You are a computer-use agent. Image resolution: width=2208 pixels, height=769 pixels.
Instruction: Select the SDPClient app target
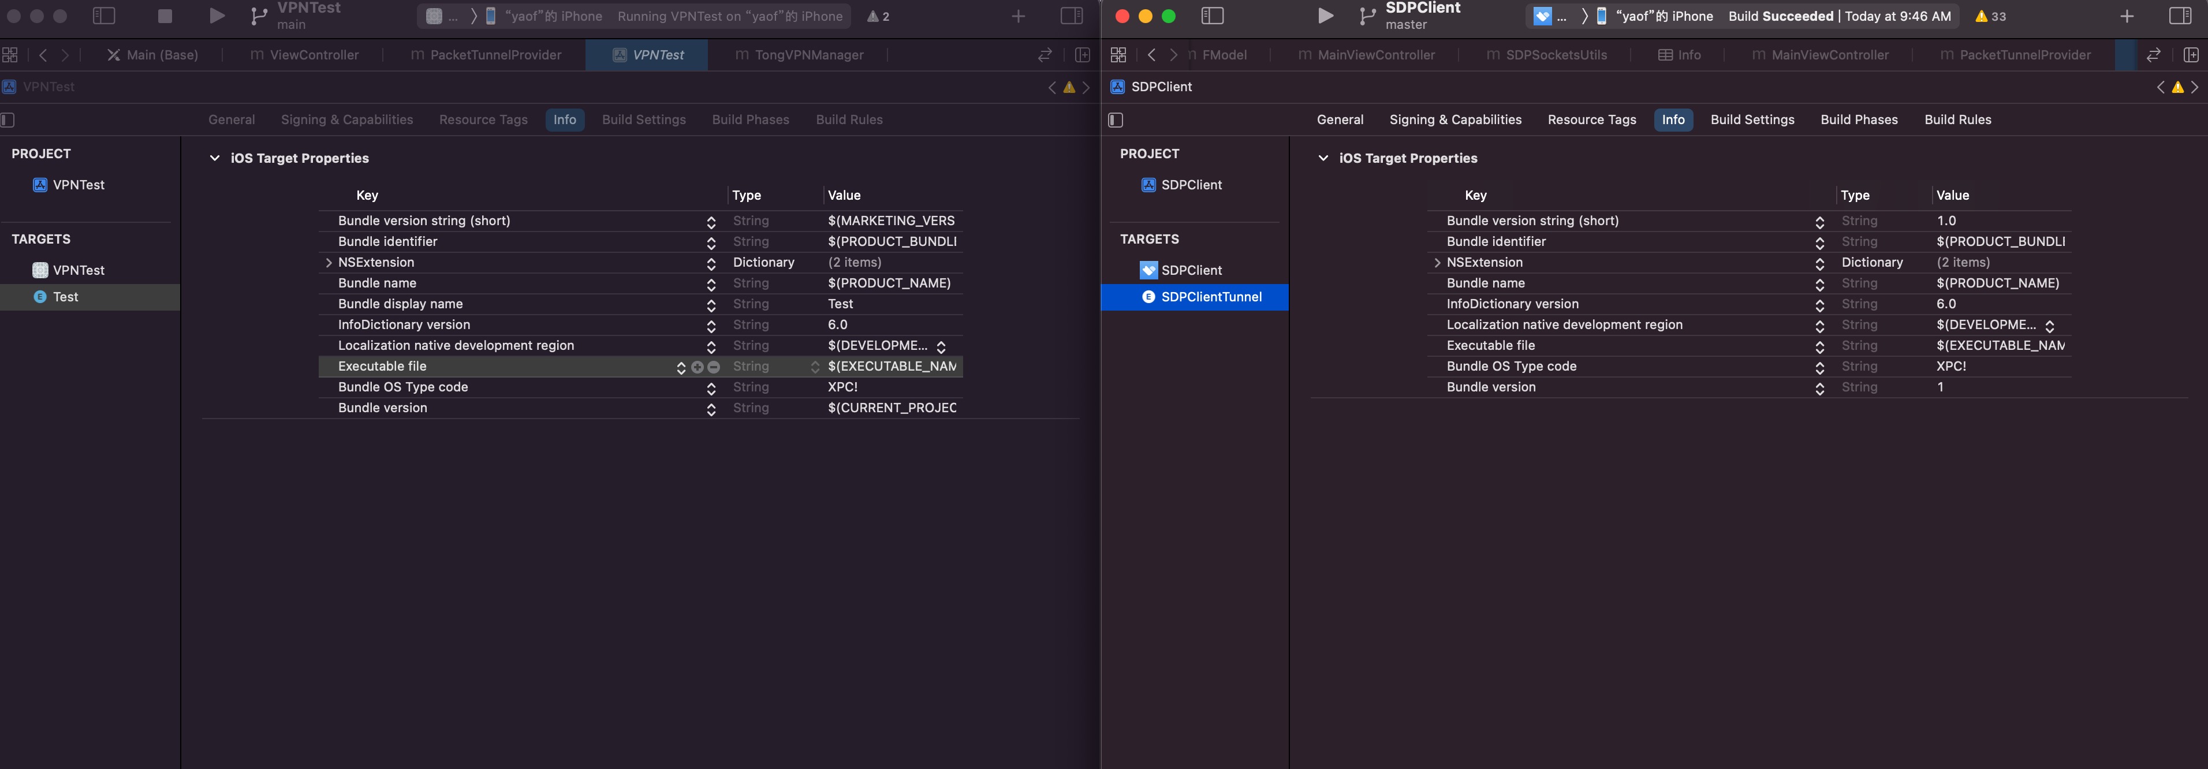1191,270
